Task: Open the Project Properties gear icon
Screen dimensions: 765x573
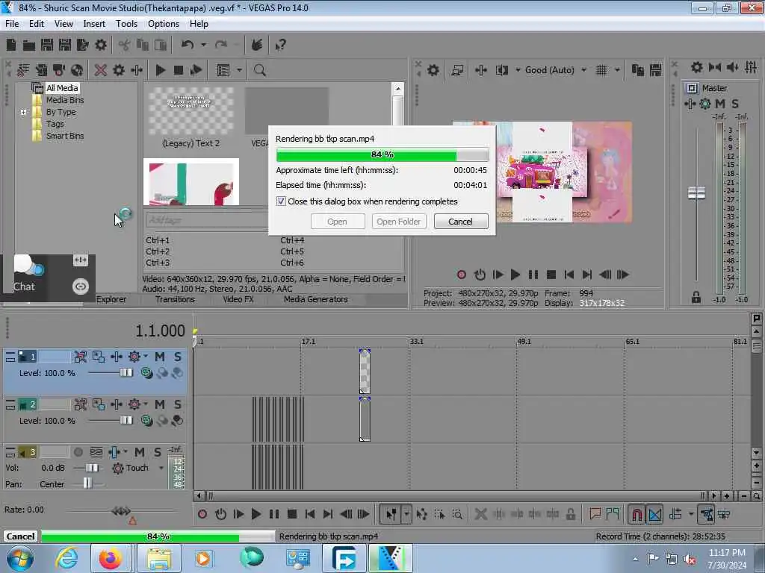Action: click(x=101, y=46)
